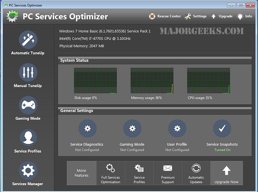Close the PC Services Optimizer window
The image size is (258, 192).
(250, 5)
